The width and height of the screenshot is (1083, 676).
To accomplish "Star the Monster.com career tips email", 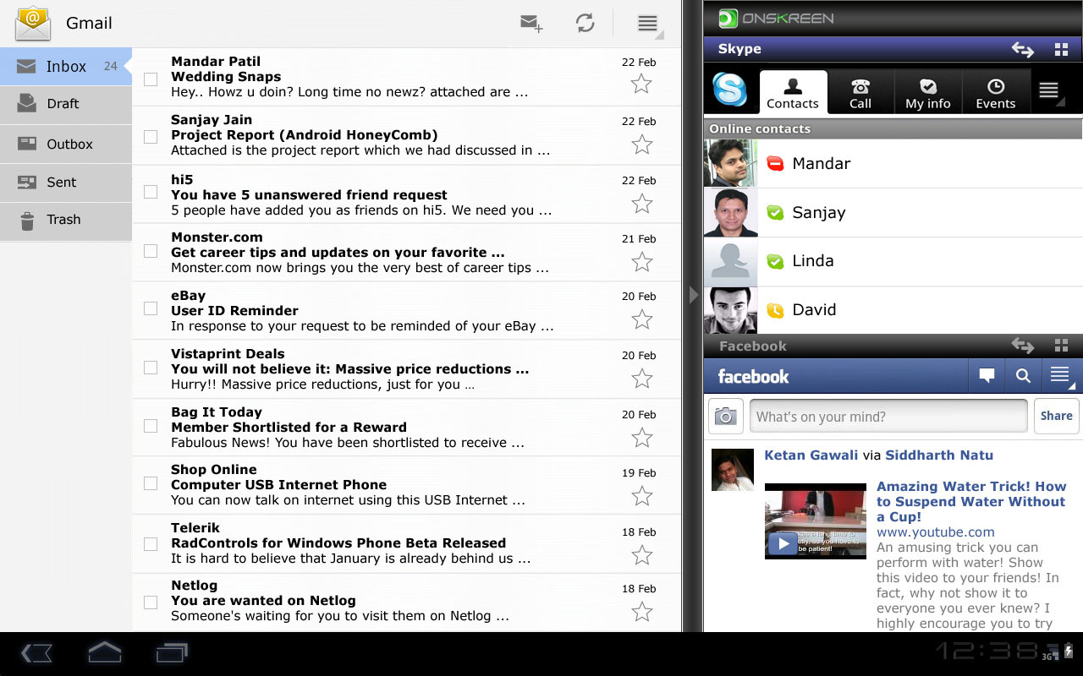I will [642, 262].
